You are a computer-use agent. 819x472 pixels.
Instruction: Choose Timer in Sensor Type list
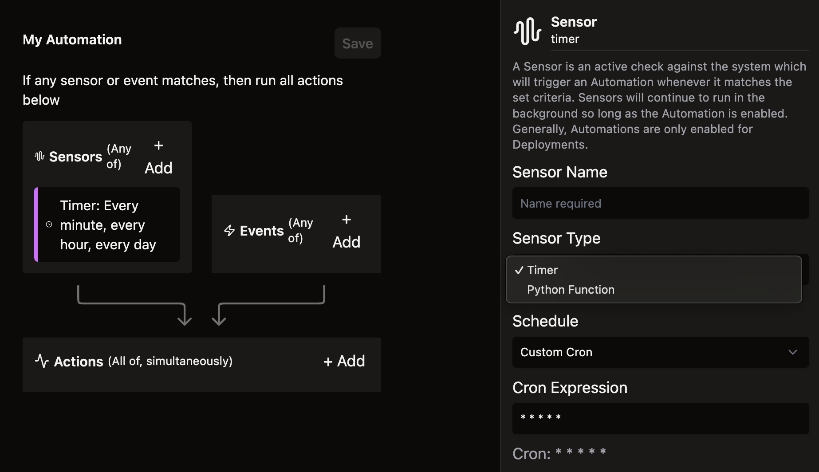click(x=654, y=270)
